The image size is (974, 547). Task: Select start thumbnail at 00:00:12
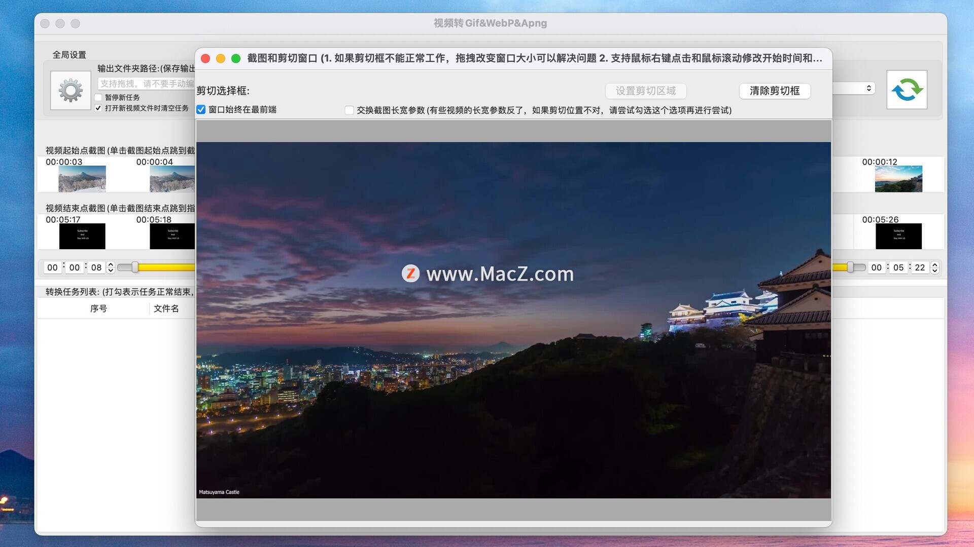[898, 179]
